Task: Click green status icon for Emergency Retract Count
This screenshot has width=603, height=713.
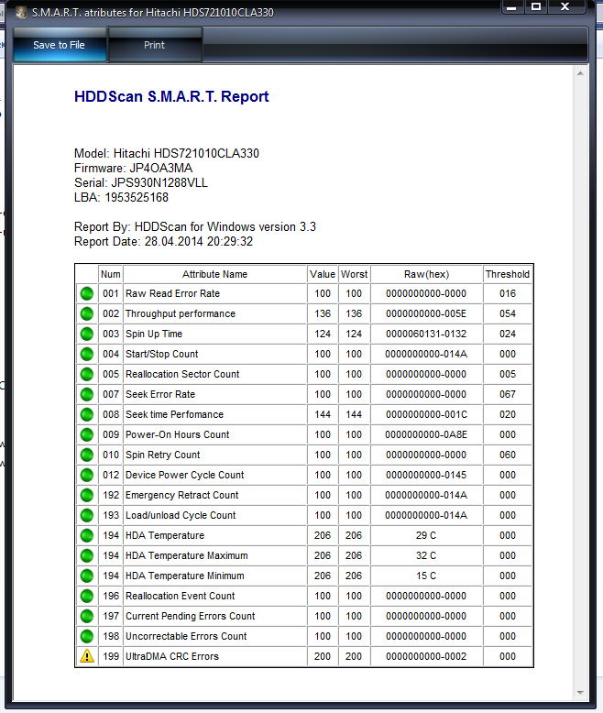Action: coord(87,495)
